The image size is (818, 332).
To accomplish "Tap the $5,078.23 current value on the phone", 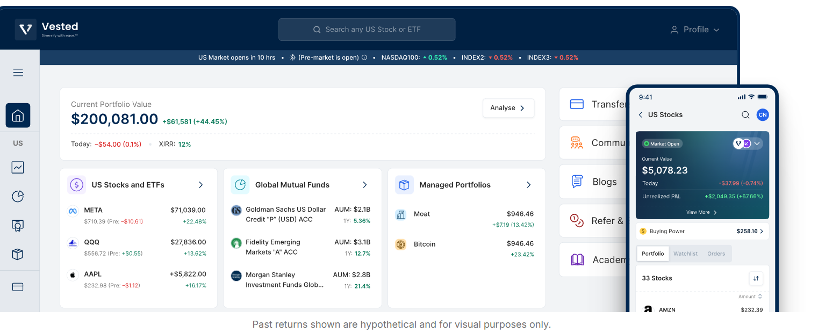I will click(665, 170).
